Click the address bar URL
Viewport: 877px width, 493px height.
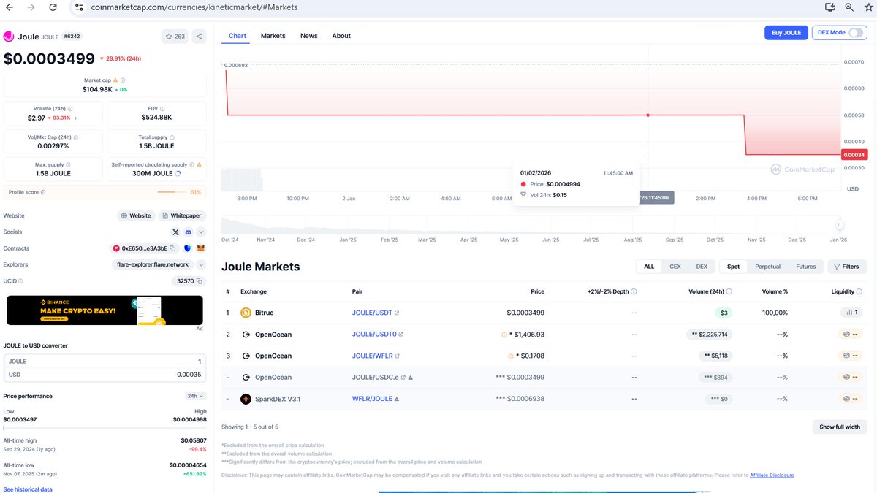click(194, 7)
